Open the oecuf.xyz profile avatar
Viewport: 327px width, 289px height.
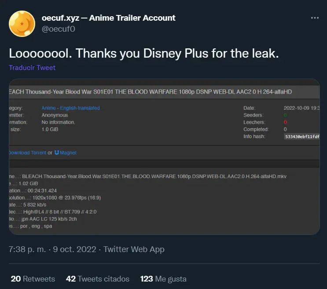click(22, 24)
